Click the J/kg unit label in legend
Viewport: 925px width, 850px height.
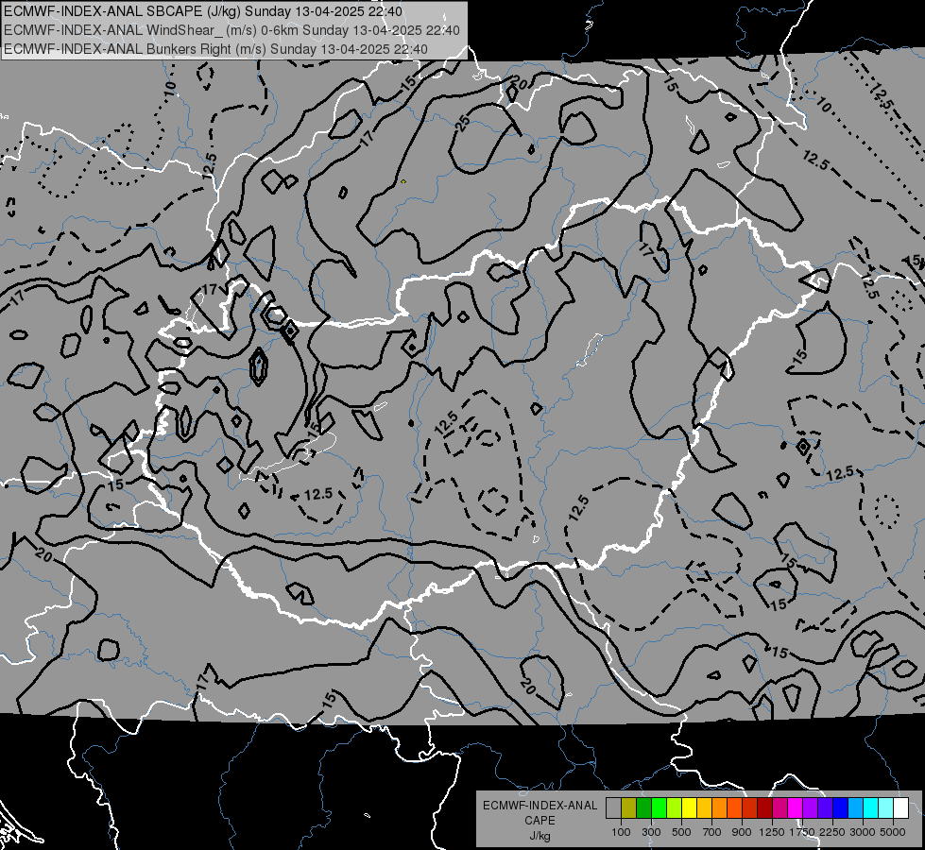coord(540,837)
